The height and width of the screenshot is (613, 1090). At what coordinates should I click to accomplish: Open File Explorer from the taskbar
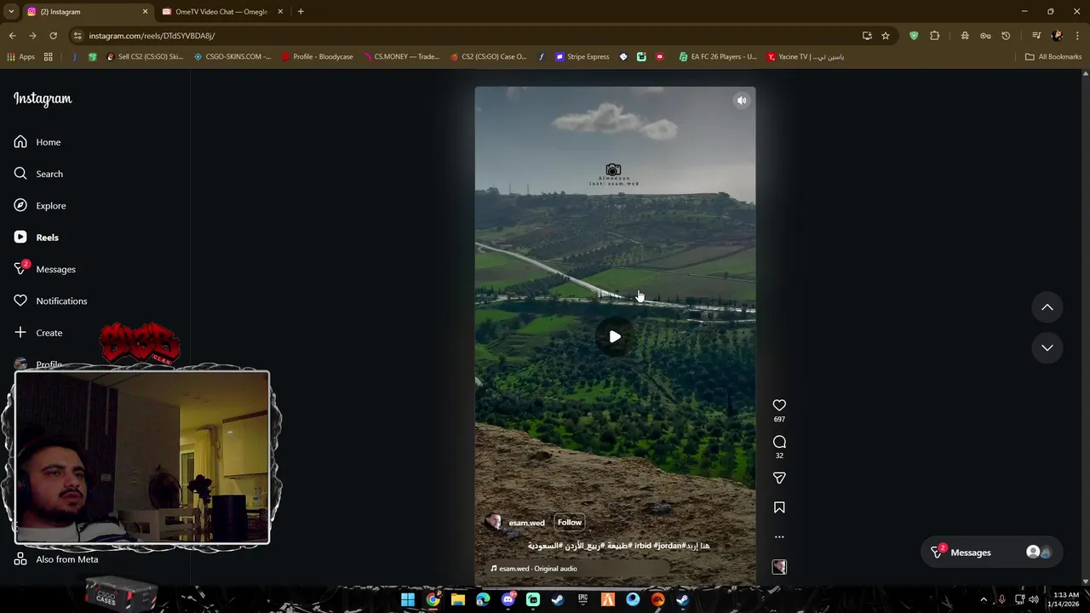point(458,600)
